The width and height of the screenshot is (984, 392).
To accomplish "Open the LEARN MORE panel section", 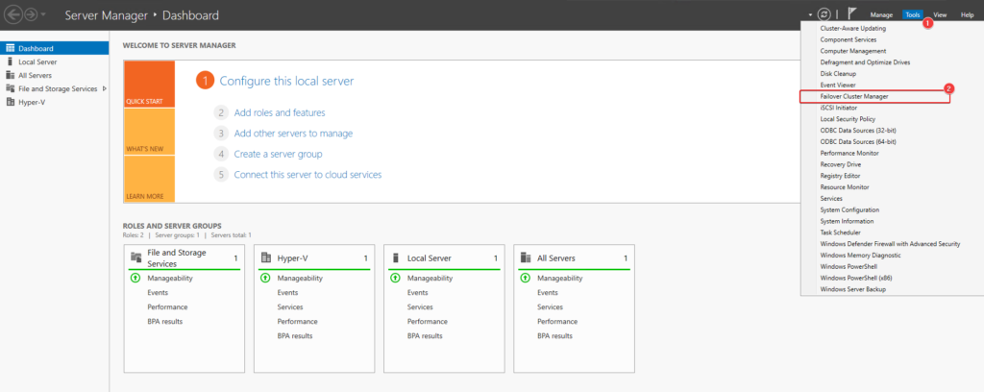I will point(149,180).
